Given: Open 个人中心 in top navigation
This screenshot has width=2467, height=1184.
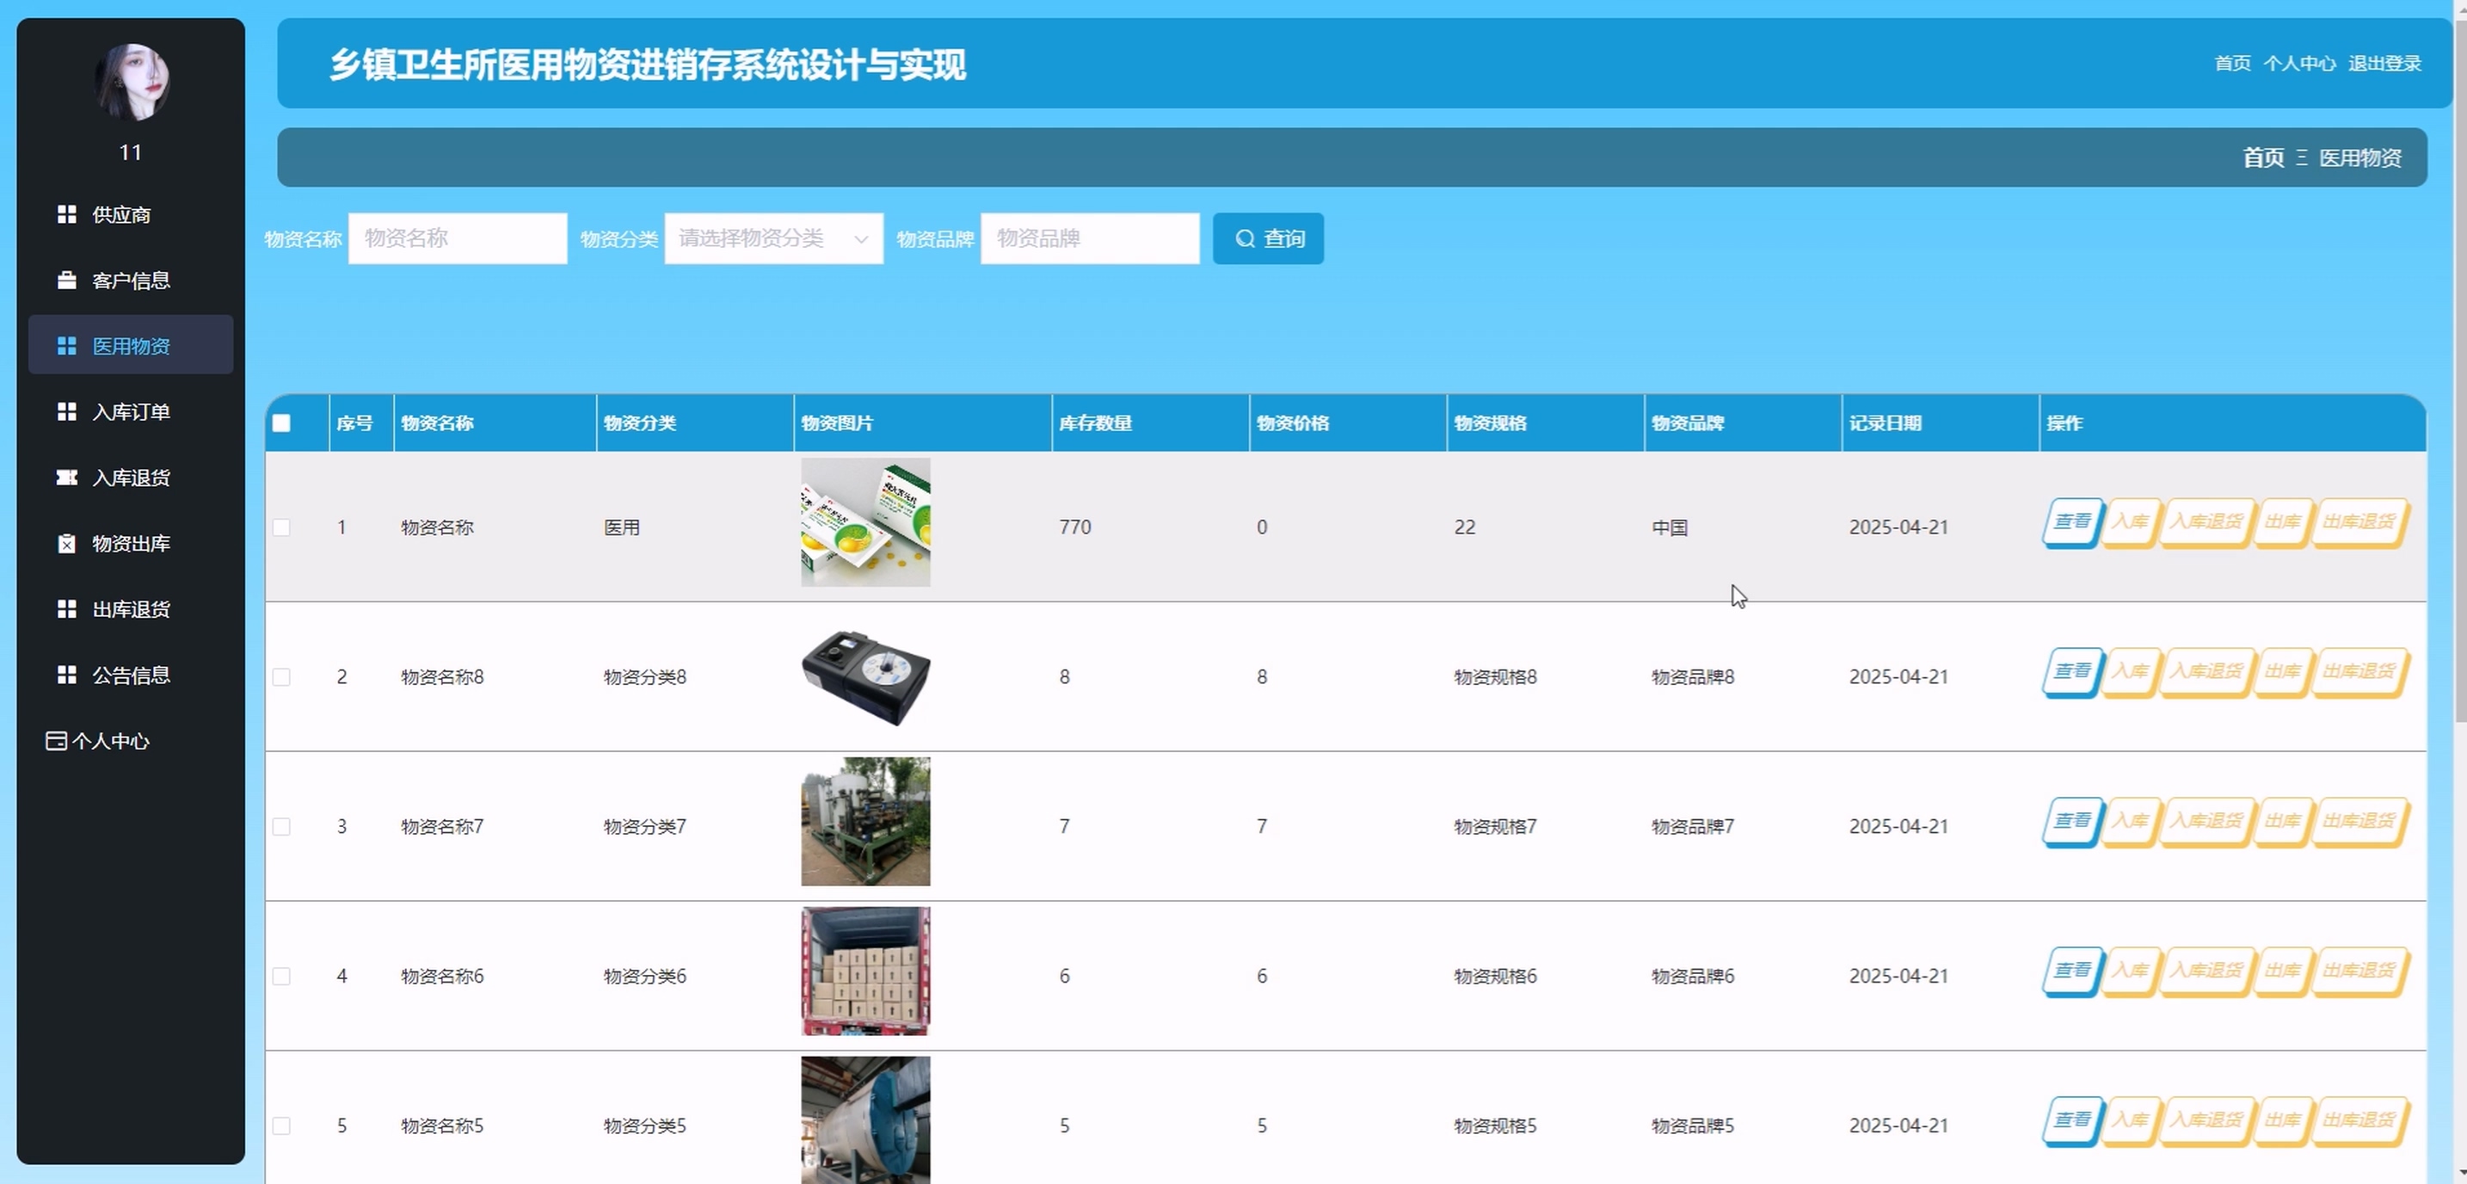Looking at the screenshot, I should point(2298,63).
